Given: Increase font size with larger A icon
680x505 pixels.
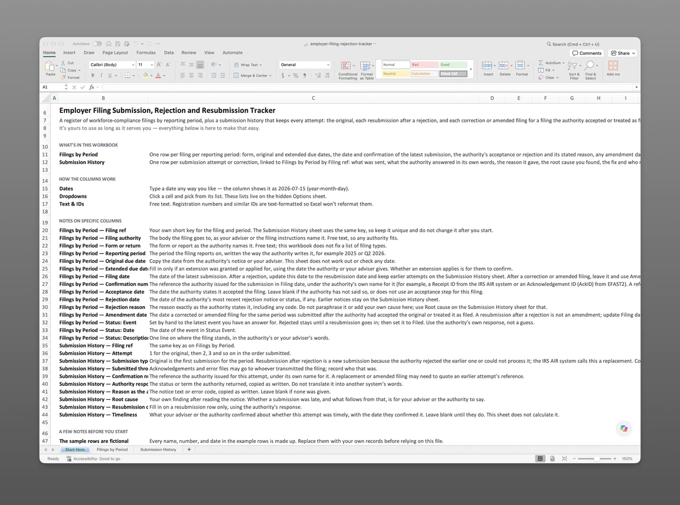Looking at the screenshot, I should 159,64.
